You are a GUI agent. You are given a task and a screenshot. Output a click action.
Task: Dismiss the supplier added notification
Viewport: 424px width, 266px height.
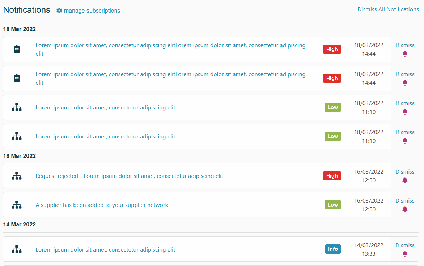tap(405, 201)
